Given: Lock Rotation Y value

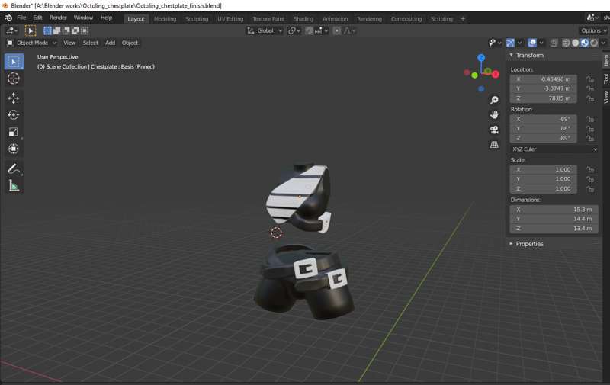Looking at the screenshot, I should click(x=590, y=129).
